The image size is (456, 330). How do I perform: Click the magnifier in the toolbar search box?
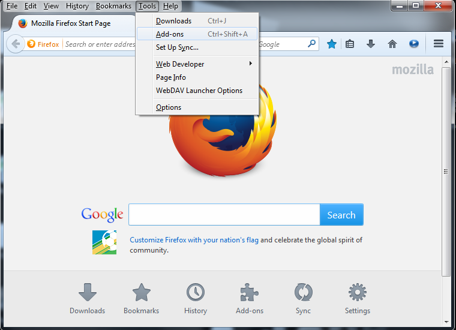[311, 44]
